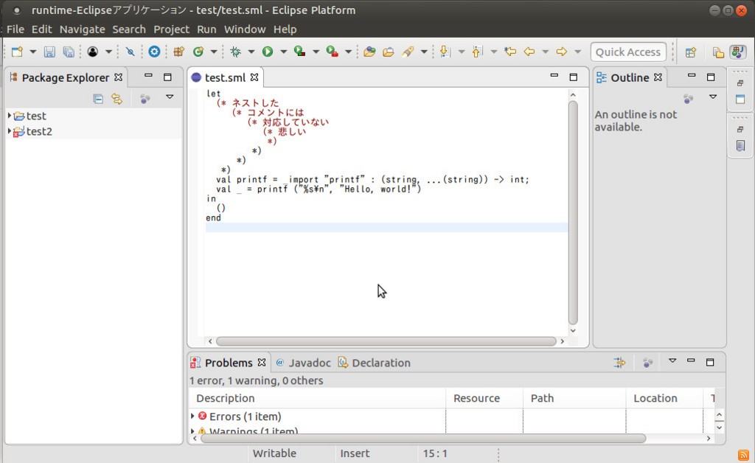This screenshot has width=755, height=463.
Task: Click the Search flashlight toolbar icon
Action: pos(408,52)
